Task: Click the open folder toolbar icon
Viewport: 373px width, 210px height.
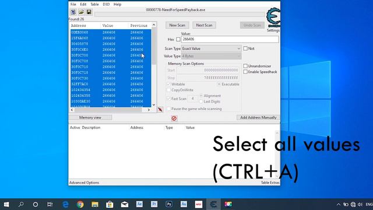Action: point(81,12)
